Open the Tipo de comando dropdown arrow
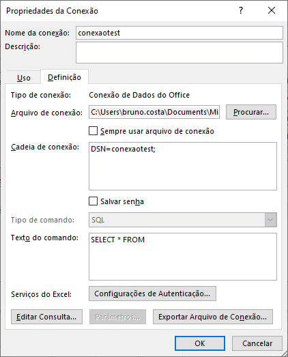Viewport: 288px width, 357px height. click(x=271, y=220)
